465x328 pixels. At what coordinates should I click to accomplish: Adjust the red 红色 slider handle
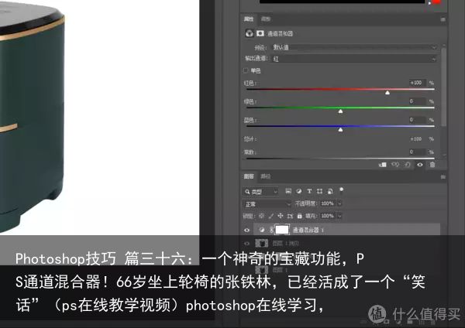point(387,93)
